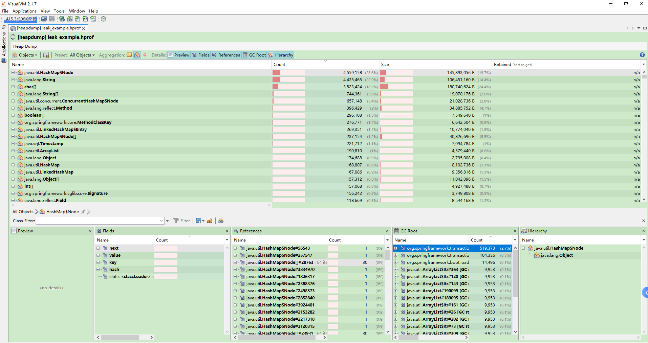Screen dimensions: 648x343
Task: Click the All Objects breadcrumb
Action: 23,211
